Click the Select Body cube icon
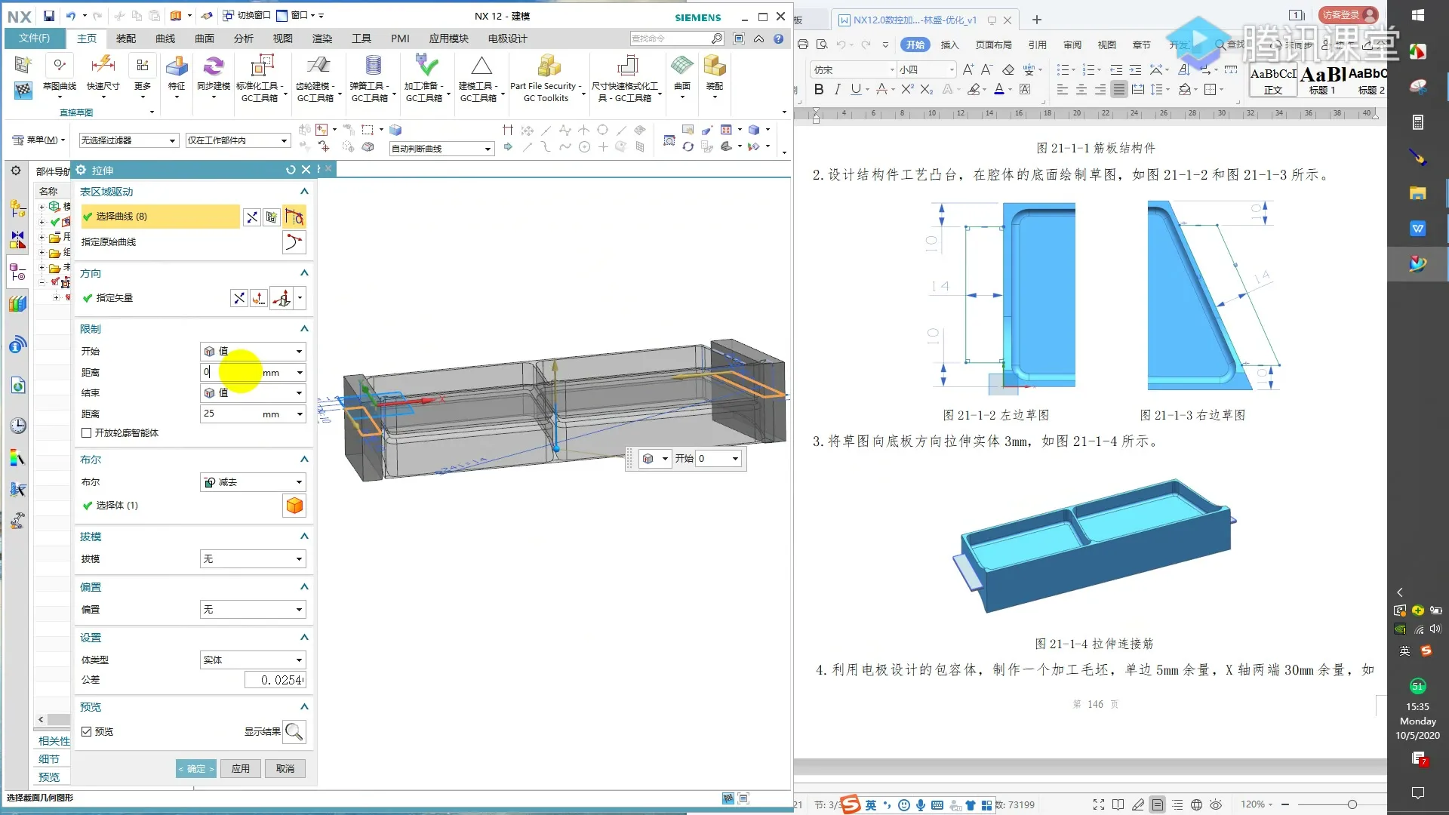Image resolution: width=1449 pixels, height=815 pixels. pos(294,506)
